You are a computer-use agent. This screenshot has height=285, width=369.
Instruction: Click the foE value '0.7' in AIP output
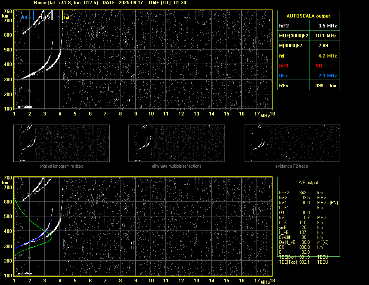306,218
